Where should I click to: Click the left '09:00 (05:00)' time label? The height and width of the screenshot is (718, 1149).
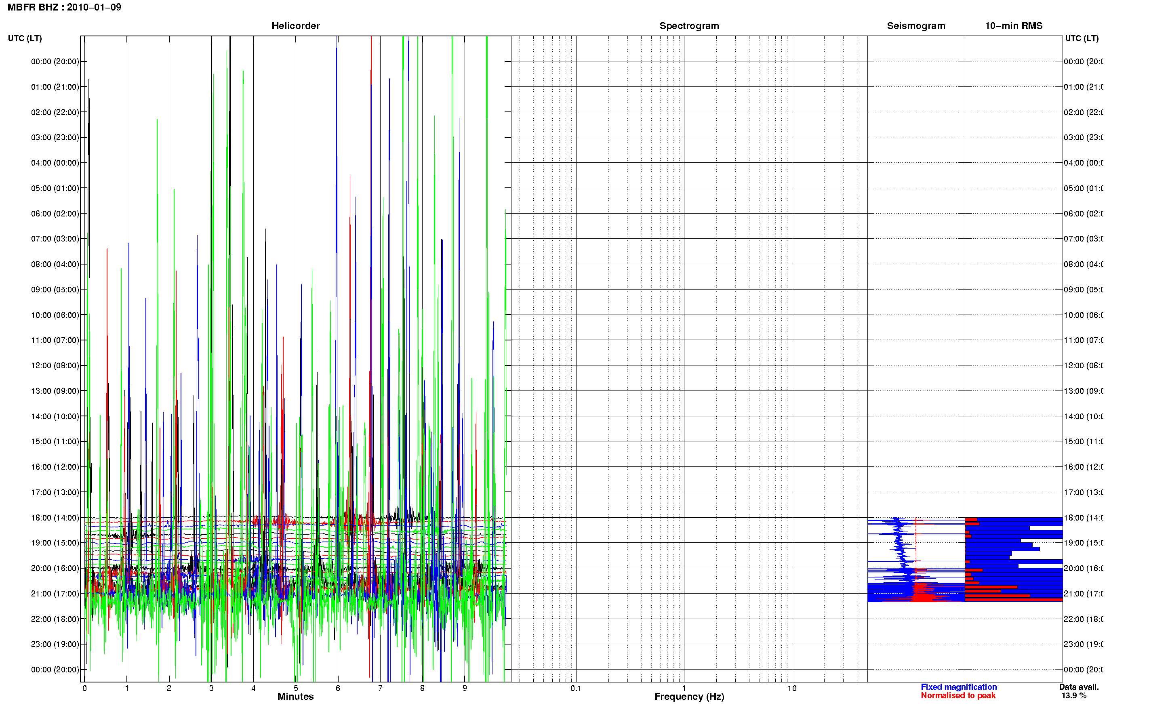(x=55, y=290)
